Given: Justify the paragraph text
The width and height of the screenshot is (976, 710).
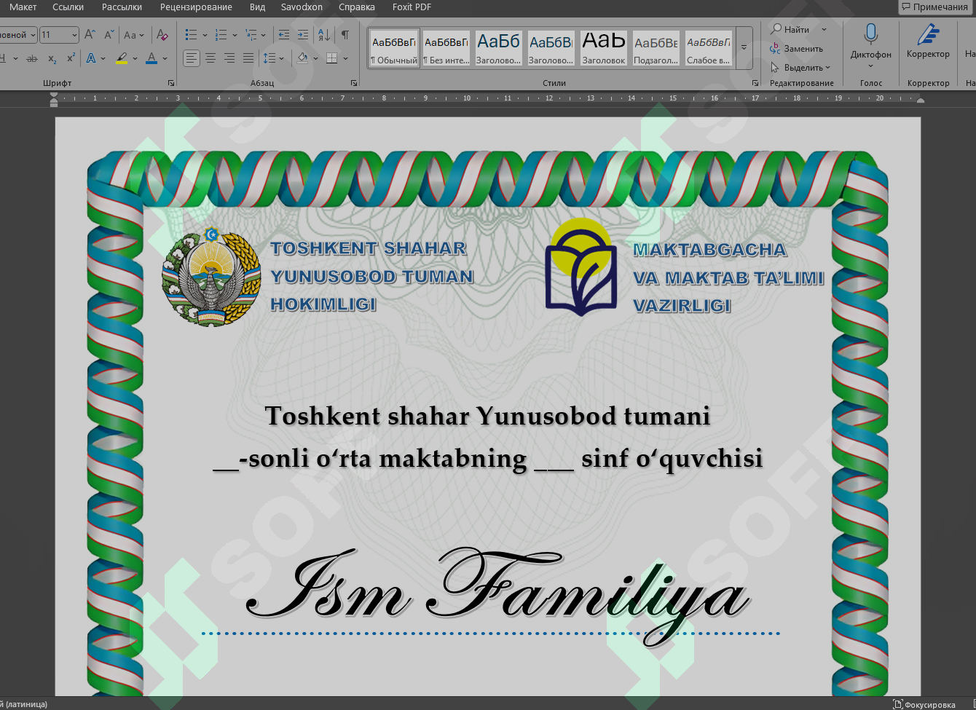Looking at the screenshot, I should tap(248, 58).
